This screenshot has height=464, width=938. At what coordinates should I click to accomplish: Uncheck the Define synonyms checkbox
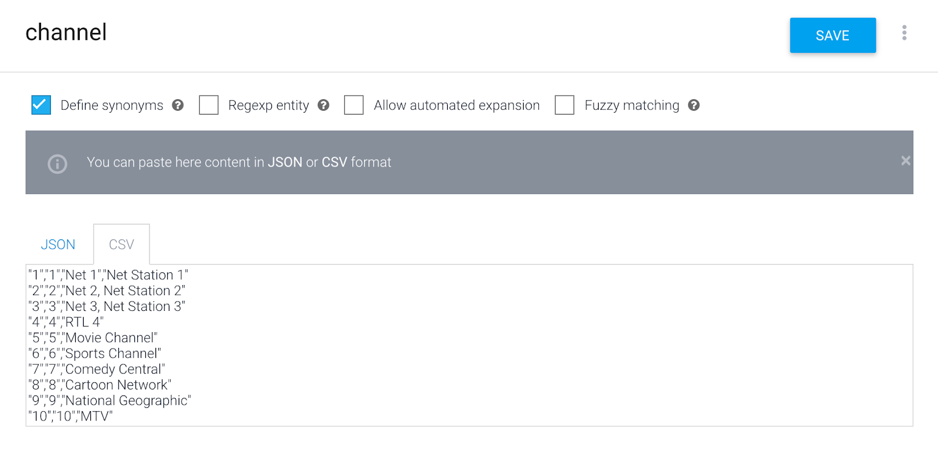(41, 105)
